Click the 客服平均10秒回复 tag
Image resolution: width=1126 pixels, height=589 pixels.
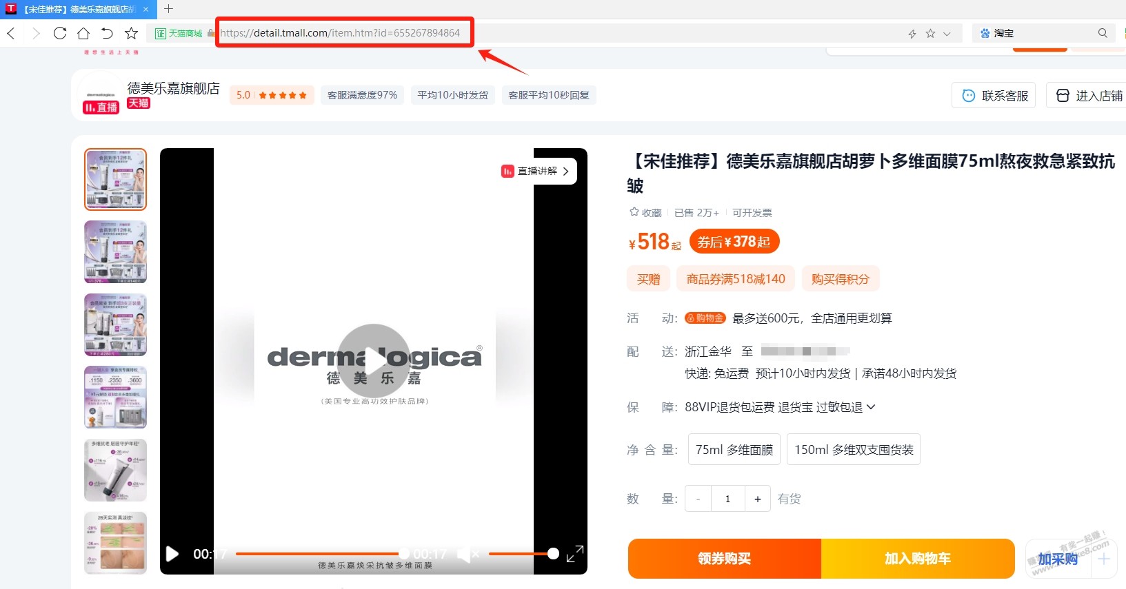coord(549,95)
